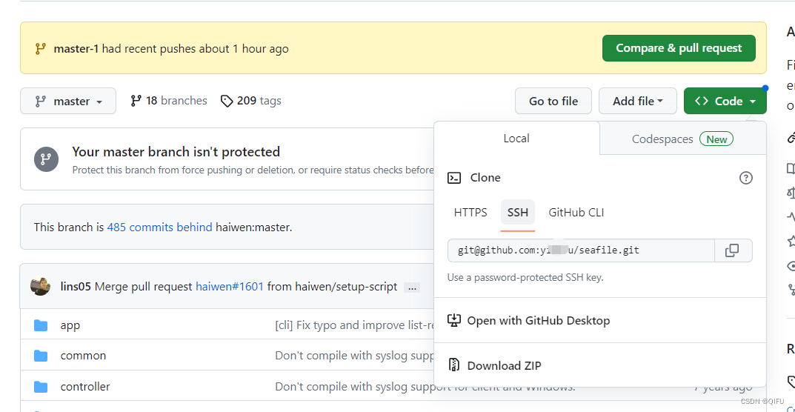Copy the SSH clone URL
Image resolution: width=795 pixels, height=412 pixels.
click(732, 250)
